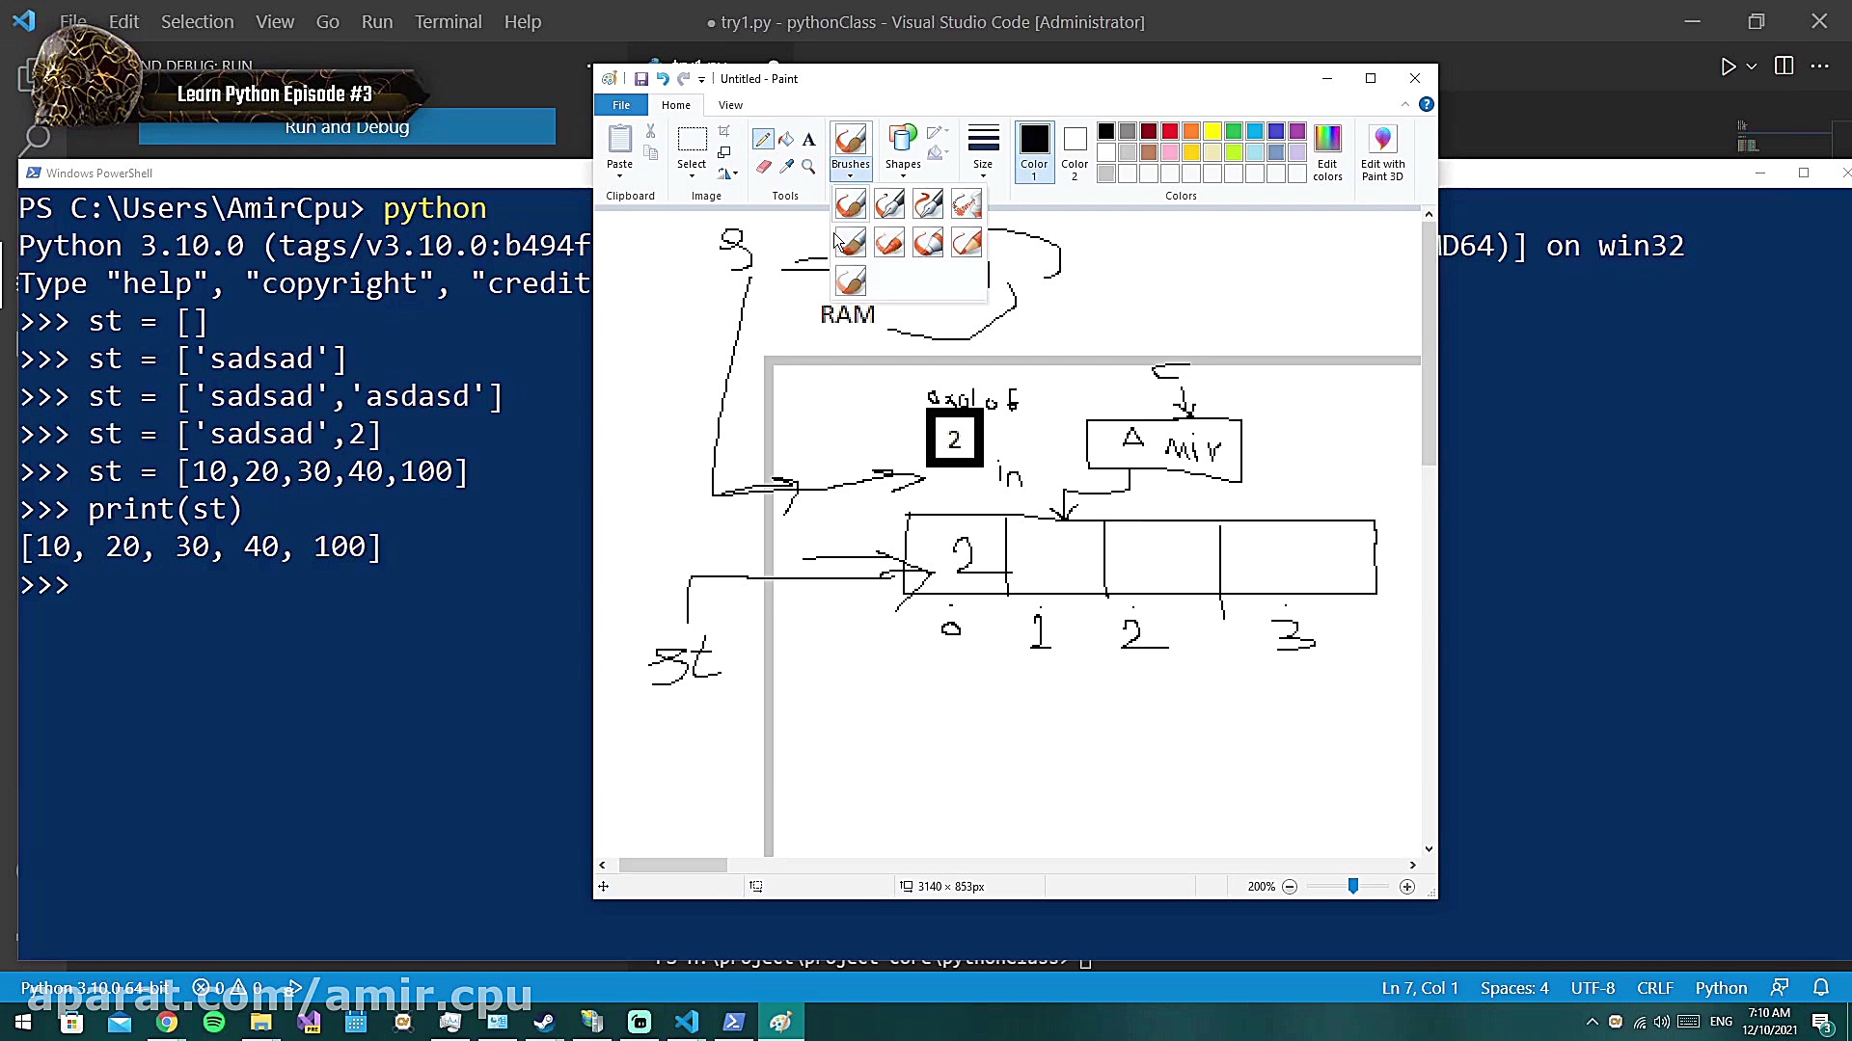The width and height of the screenshot is (1852, 1041).
Task: Choose the Oil brush in the brushes gallery
Action: [x=850, y=243]
